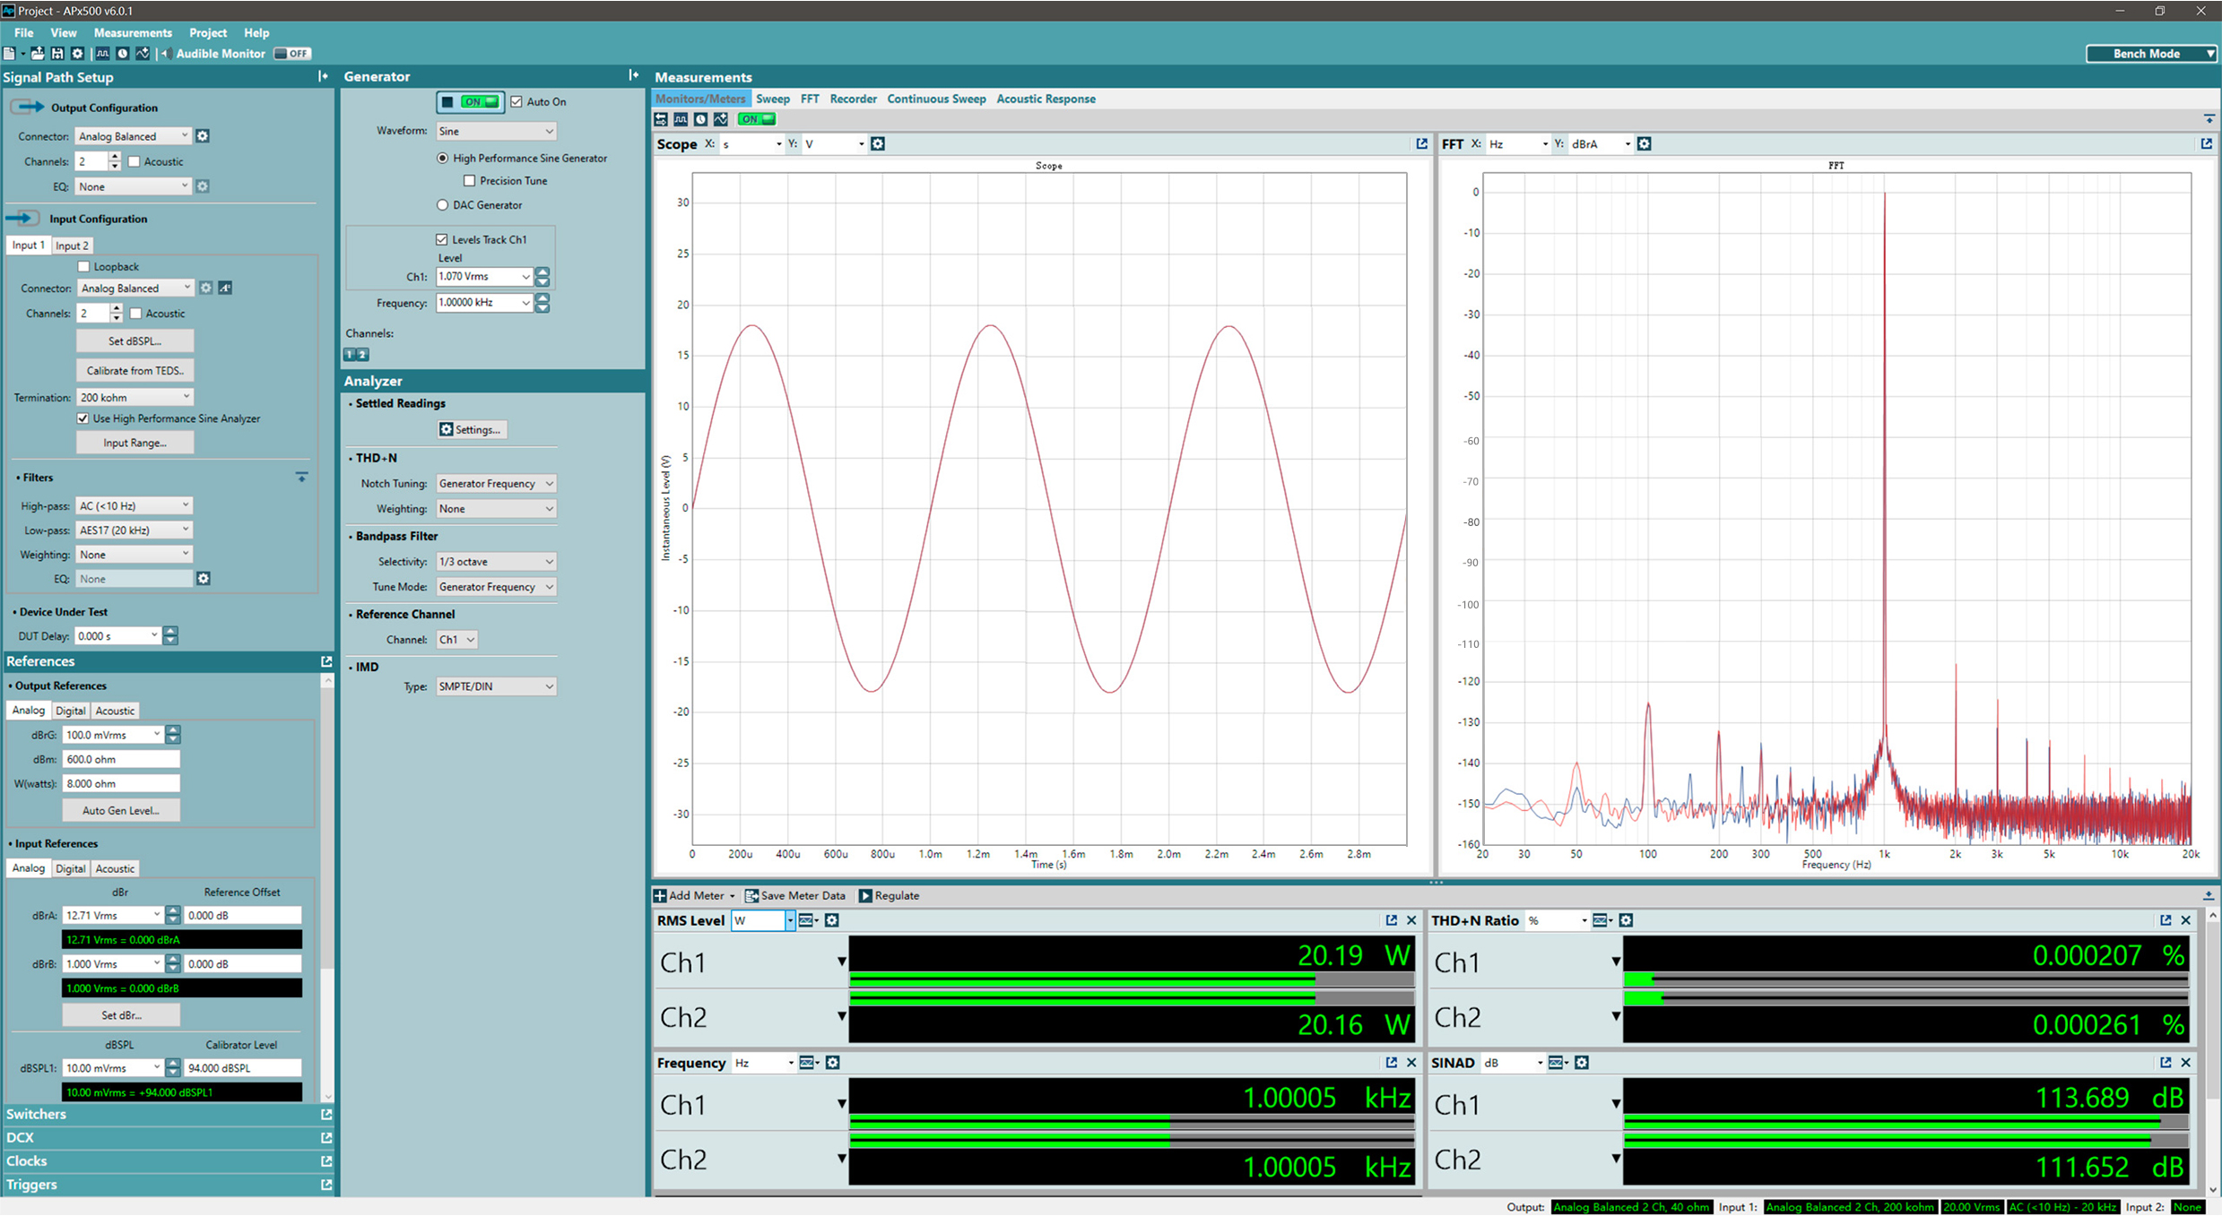Image resolution: width=2222 pixels, height=1216 pixels.
Task: Close the SINAD meter
Action: (x=2185, y=1063)
